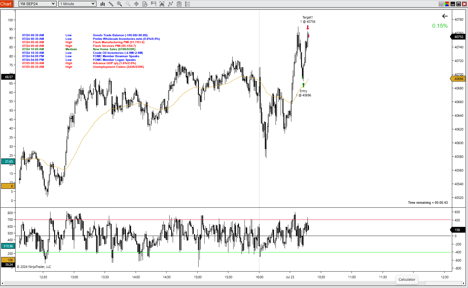Image resolution: width=468 pixels, height=288 pixels.
Task: Click the 40694 gold price marker
Action: coord(458,79)
